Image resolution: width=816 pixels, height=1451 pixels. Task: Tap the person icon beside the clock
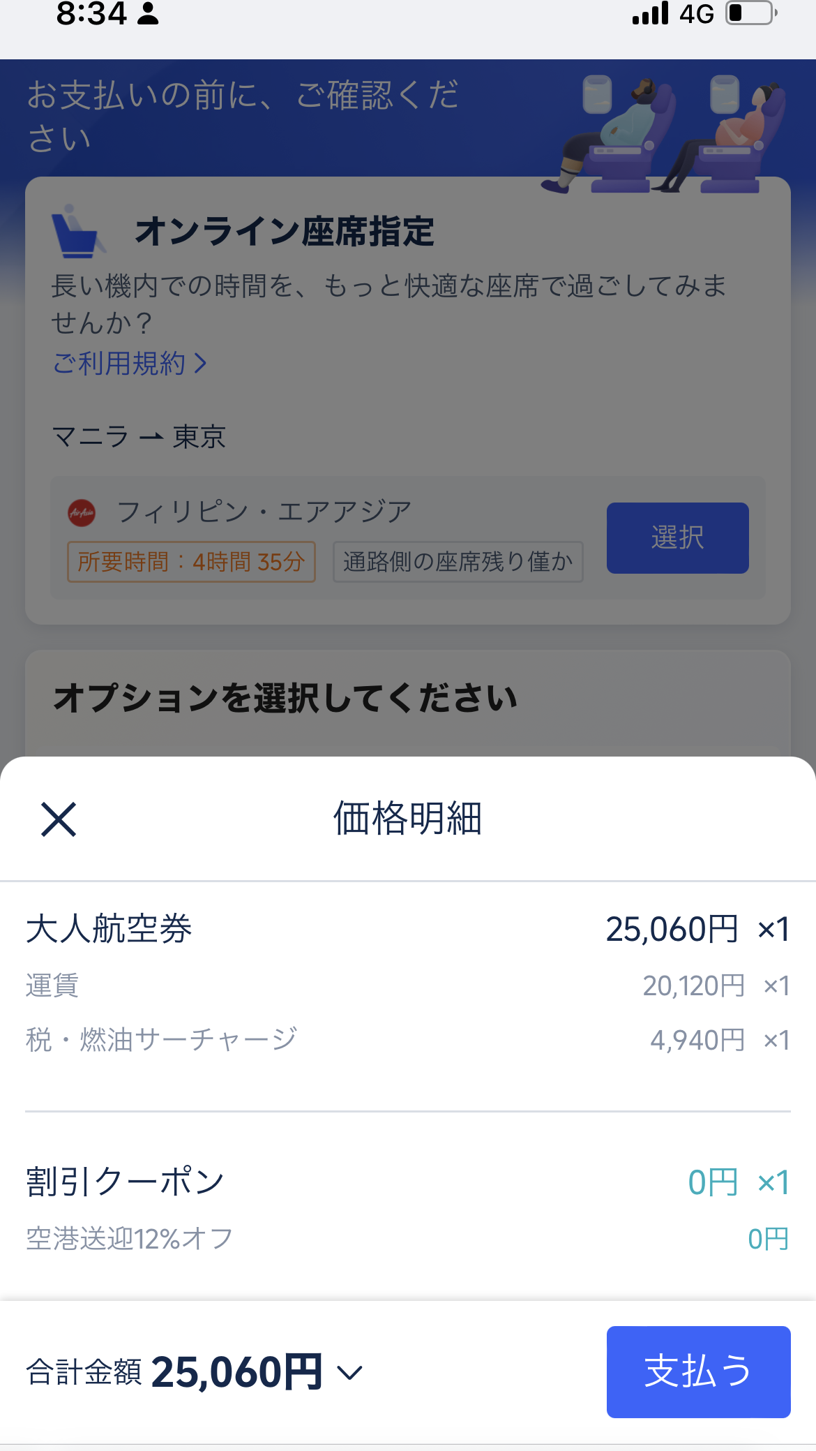[x=148, y=13]
